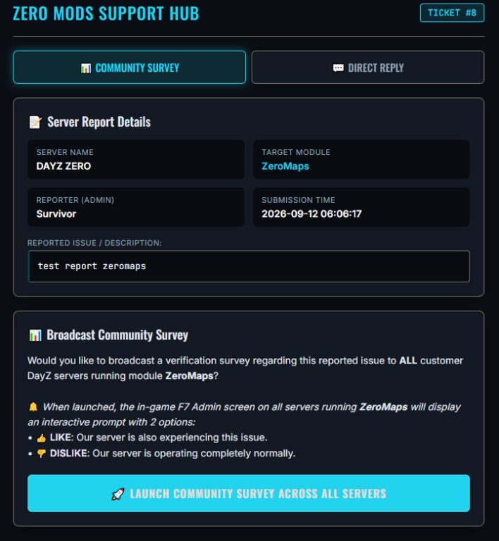Click the Ticket #8 badge

click(x=452, y=13)
